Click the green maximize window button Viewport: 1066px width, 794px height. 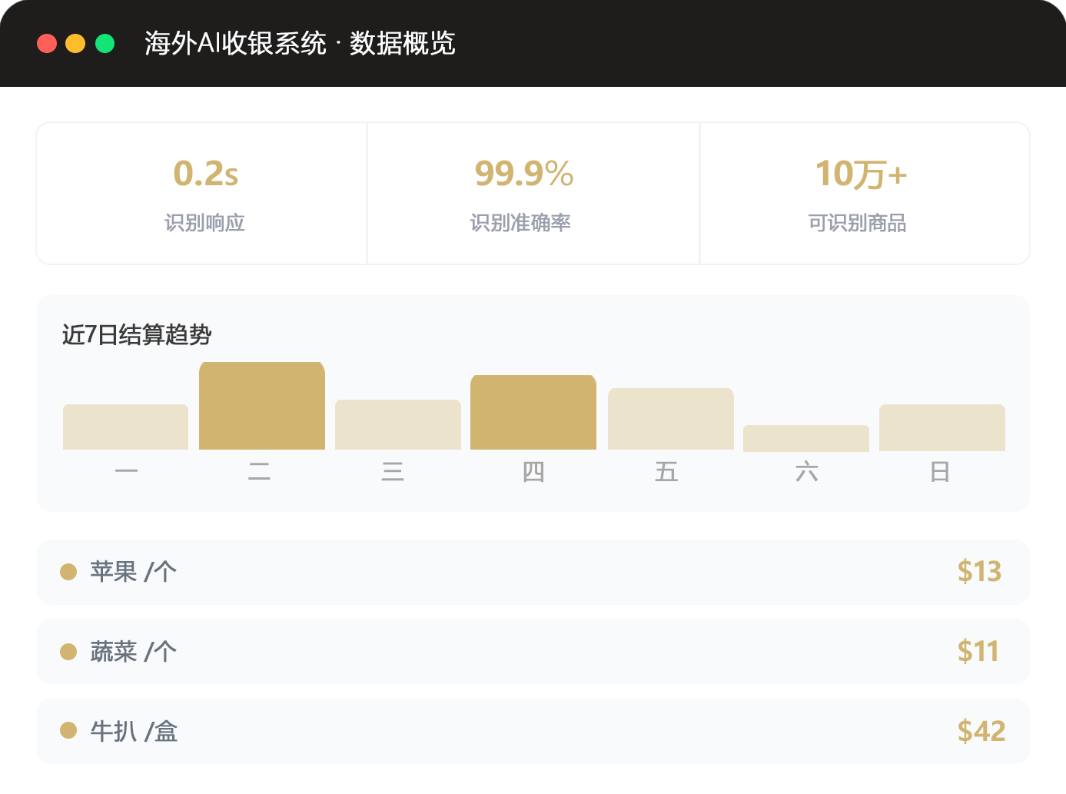click(105, 43)
